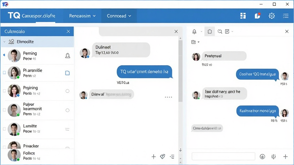Tick the checkbox beside Palper kearmonit
Image resolution: width=294 pixels, height=165 pixels.
tap(4, 110)
